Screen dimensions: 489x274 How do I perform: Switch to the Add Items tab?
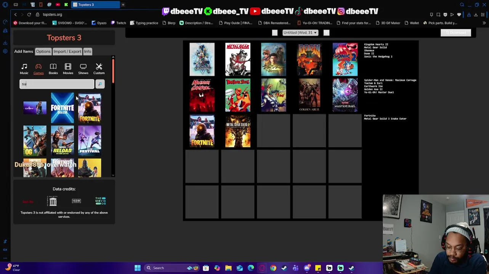[x=24, y=51]
